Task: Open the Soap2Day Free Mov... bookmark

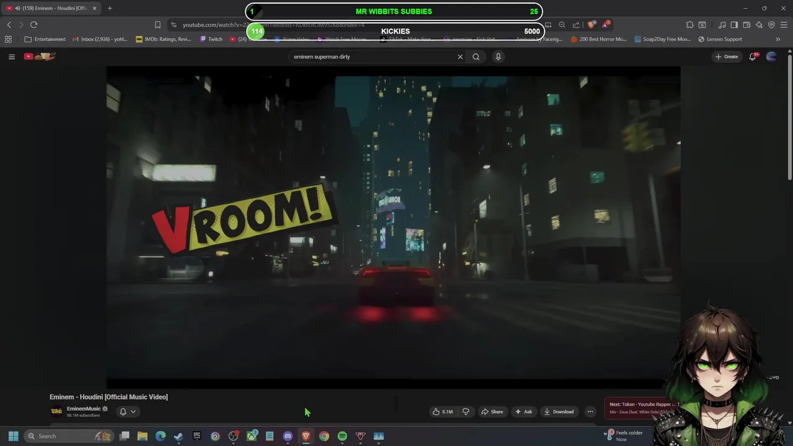Action: pos(662,39)
